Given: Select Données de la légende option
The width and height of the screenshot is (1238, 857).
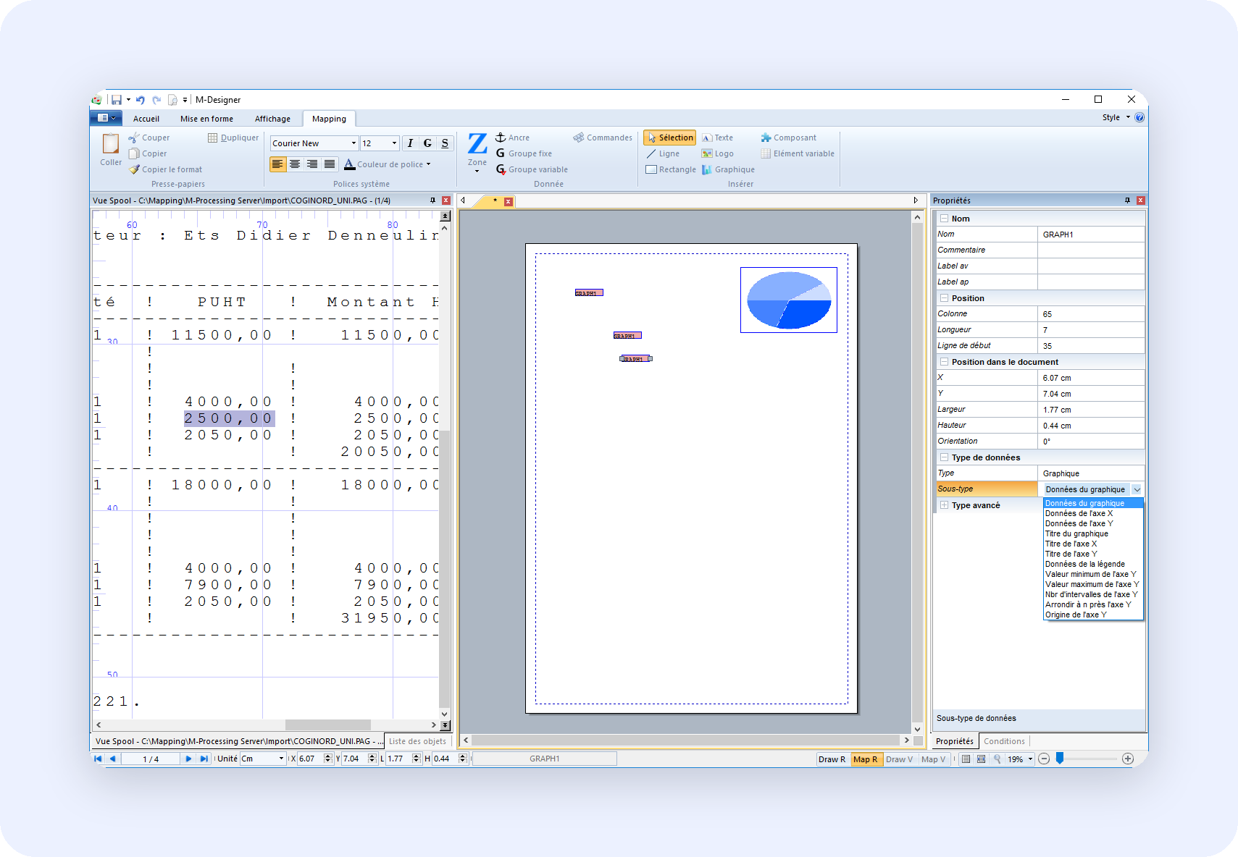Looking at the screenshot, I should click(1093, 564).
